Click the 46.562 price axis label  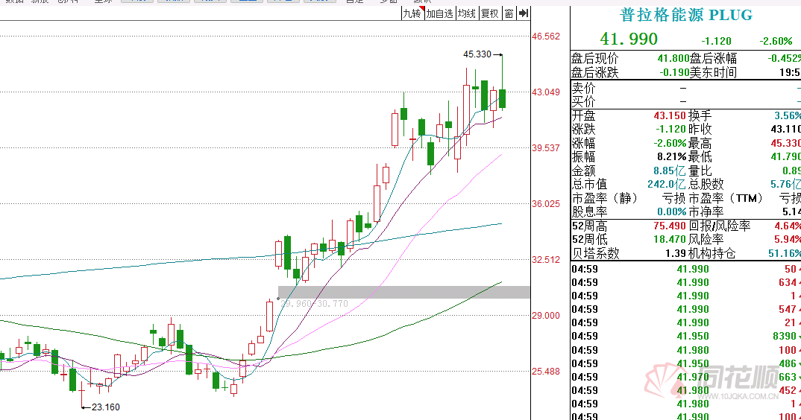(546, 36)
